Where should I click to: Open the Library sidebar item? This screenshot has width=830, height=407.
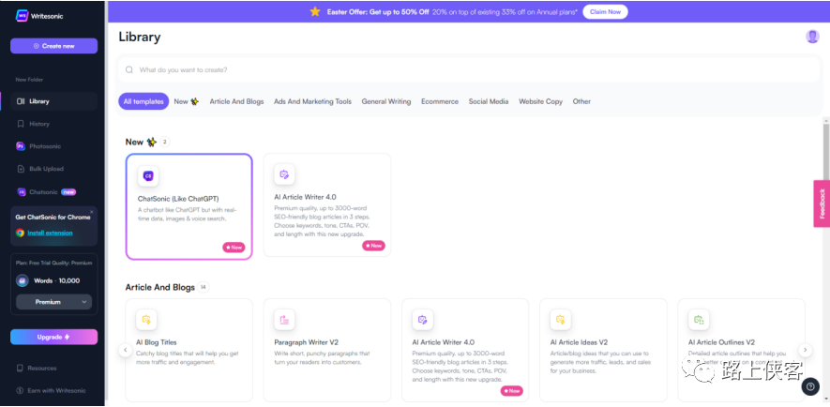pyautogui.click(x=54, y=101)
